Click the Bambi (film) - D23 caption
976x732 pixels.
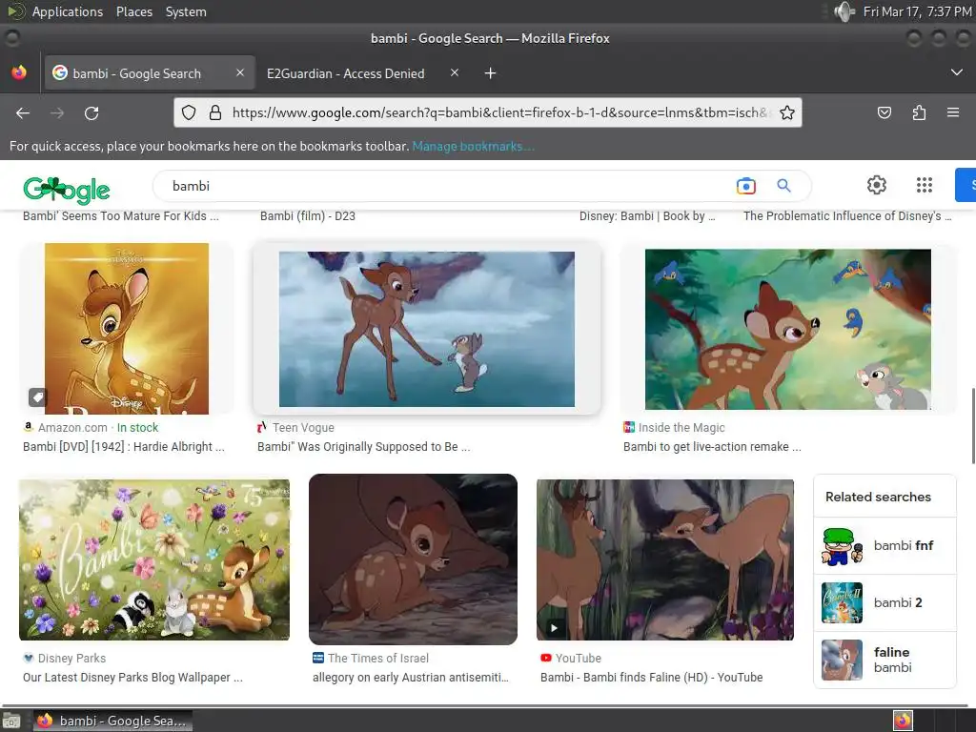[x=308, y=216]
